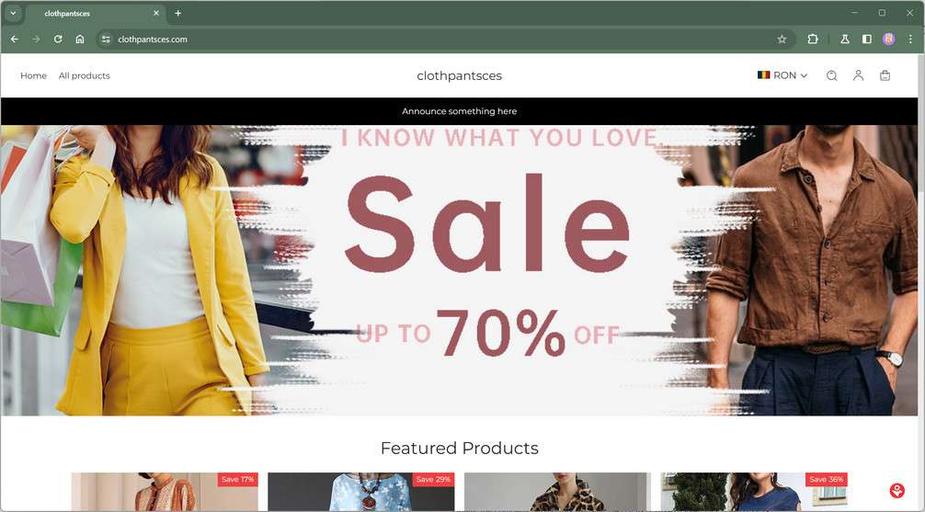Go to the Home menu item
925x512 pixels.
34,75
